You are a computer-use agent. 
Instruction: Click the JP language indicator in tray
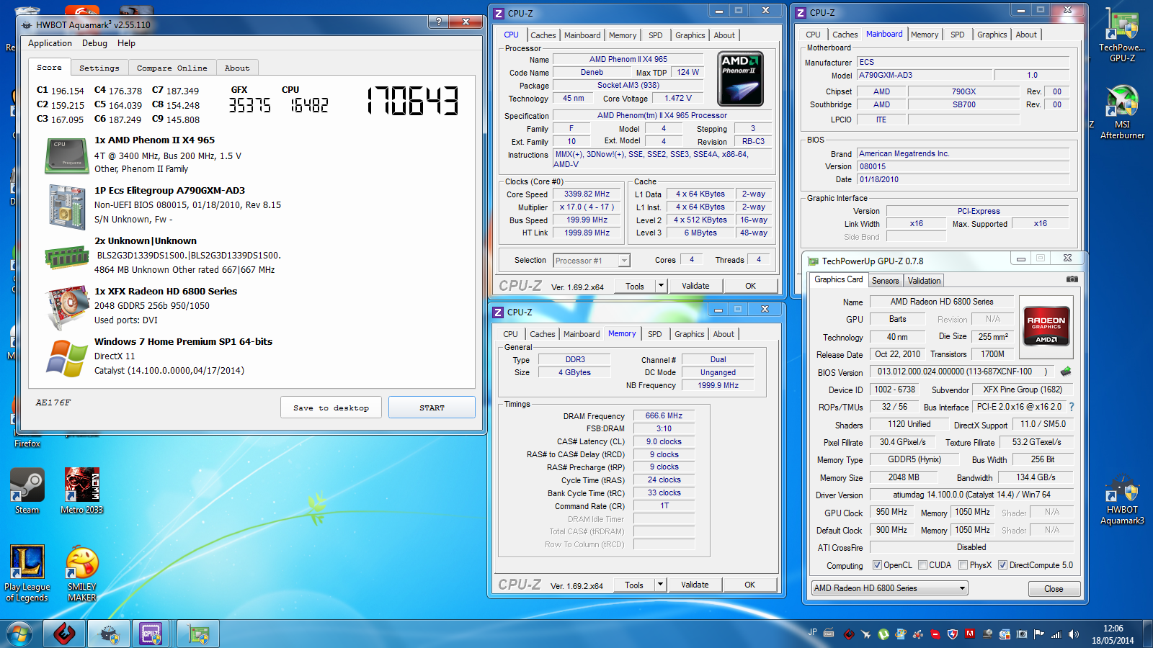tap(812, 632)
